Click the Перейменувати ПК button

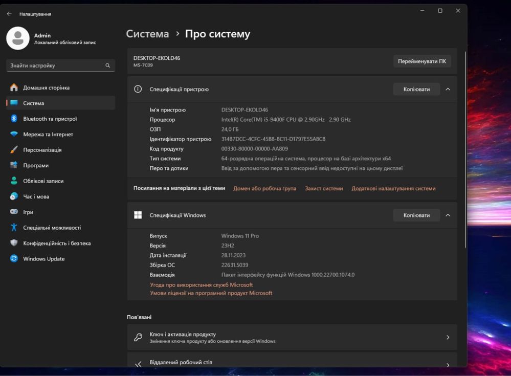click(422, 61)
